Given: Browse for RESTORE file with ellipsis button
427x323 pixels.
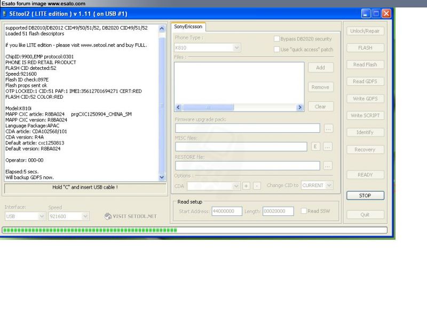Looking at the screenshot, I should click(328, 166).
